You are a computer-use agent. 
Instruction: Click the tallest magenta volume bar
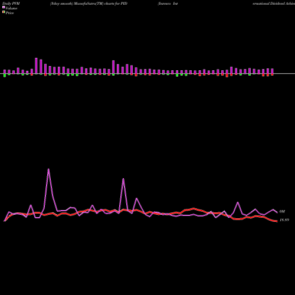36,66
